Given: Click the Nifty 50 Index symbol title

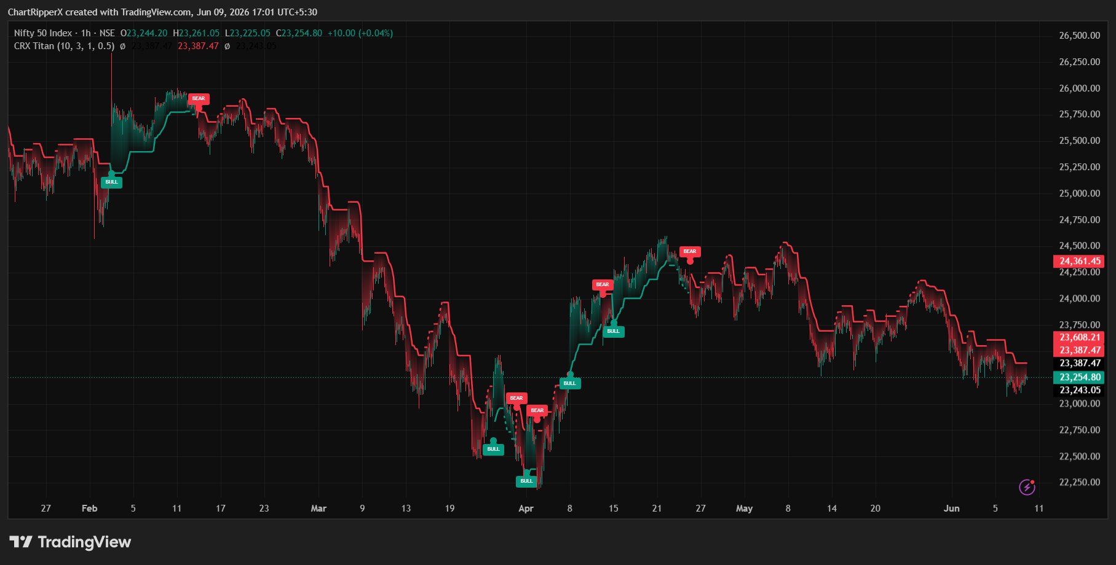Looking at the screenshot, I should 43,33.
